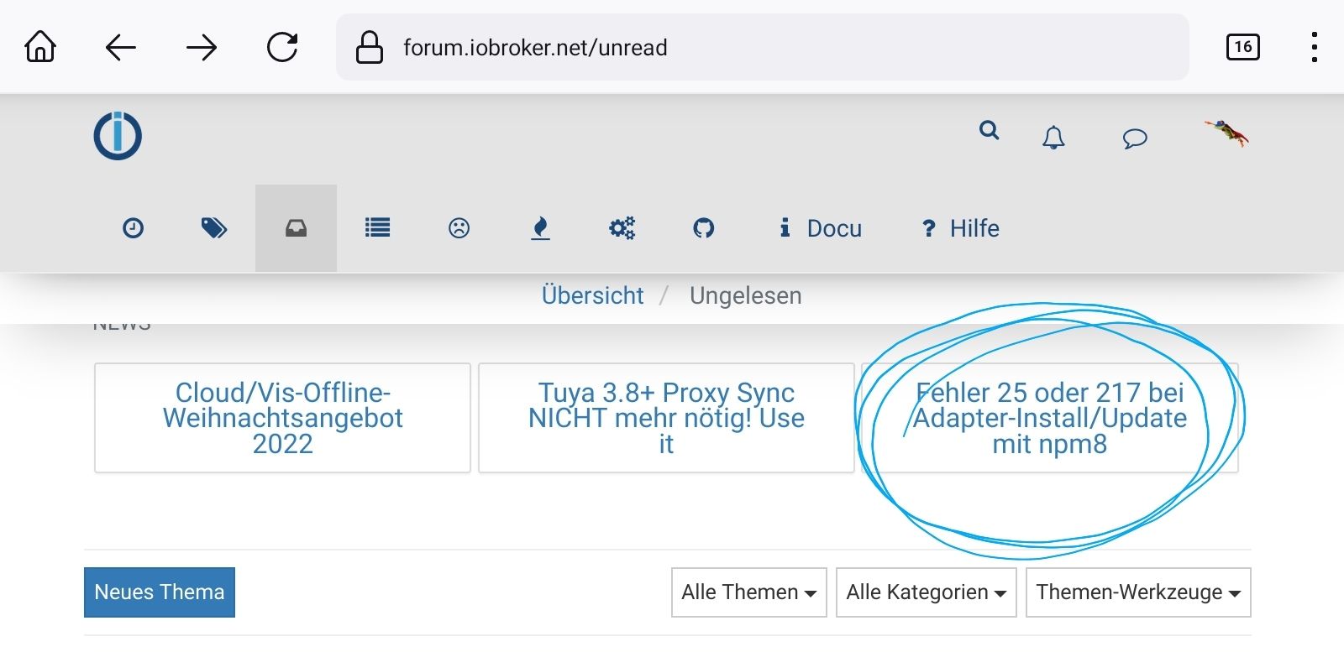
Task: Reload the page with the refresh icon
Action: click(282, 47)
